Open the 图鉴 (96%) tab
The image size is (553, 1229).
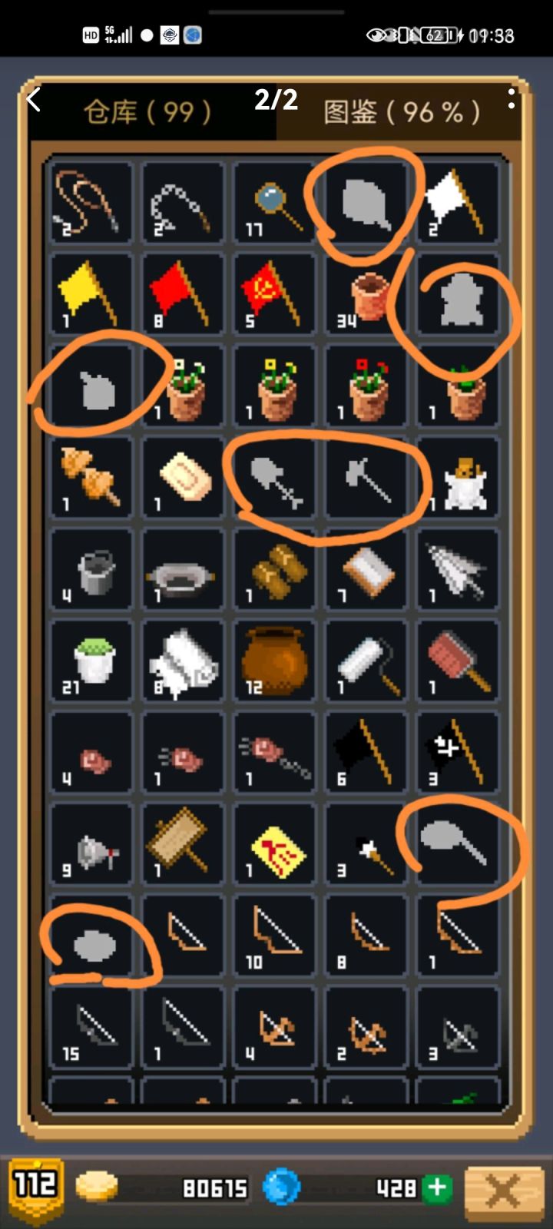pos(402,113)
